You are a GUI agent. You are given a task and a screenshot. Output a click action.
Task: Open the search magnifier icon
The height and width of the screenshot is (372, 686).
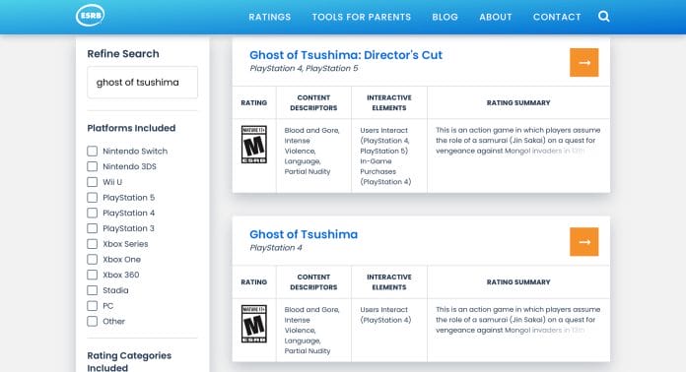pyautogui.click(x=604, y=17)
